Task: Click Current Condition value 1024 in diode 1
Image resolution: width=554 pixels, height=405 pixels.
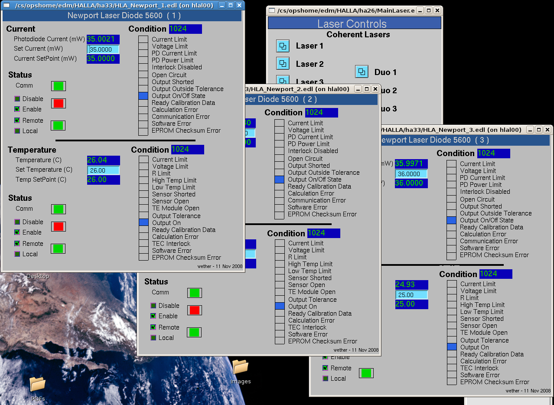Action: [185, 29]
